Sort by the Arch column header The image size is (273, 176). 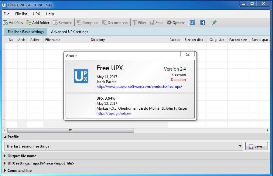[22, 40]
